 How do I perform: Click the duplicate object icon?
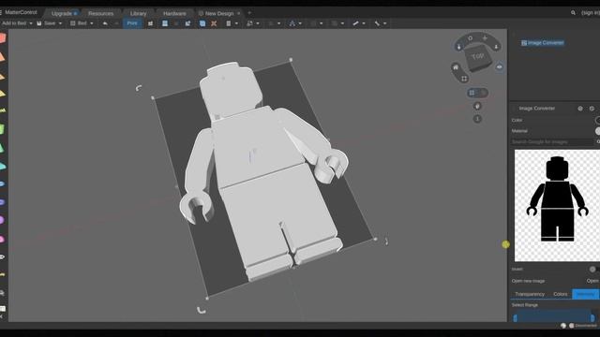tap(202, 23)
